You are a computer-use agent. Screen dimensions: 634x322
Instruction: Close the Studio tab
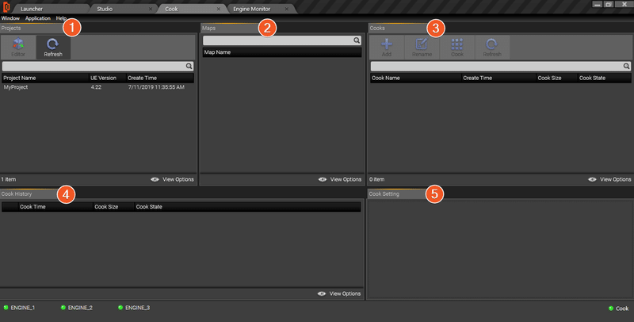coord(151,9)
